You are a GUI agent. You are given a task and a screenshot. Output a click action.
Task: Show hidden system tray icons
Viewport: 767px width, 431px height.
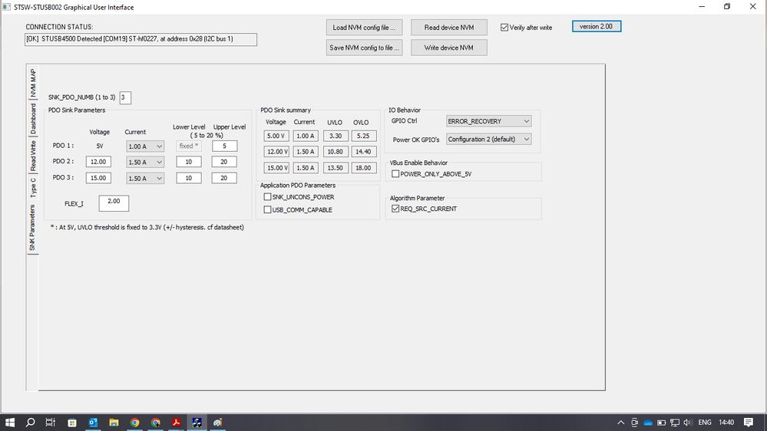621,423
